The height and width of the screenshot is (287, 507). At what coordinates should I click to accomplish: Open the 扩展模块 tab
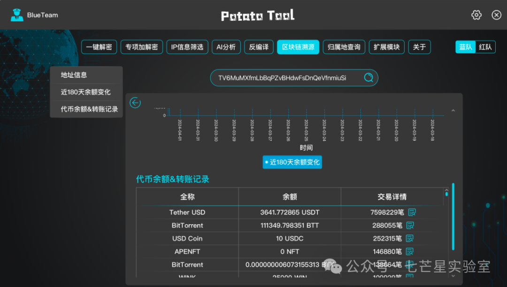[387, 47]
